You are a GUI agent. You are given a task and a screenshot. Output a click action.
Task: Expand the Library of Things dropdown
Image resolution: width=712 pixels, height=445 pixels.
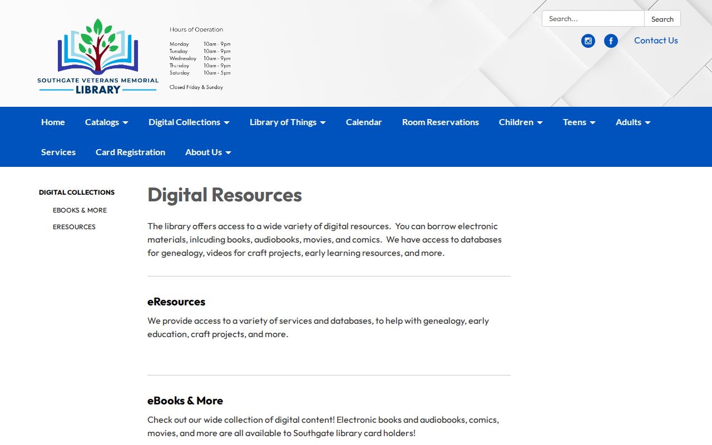pos(288,122)
